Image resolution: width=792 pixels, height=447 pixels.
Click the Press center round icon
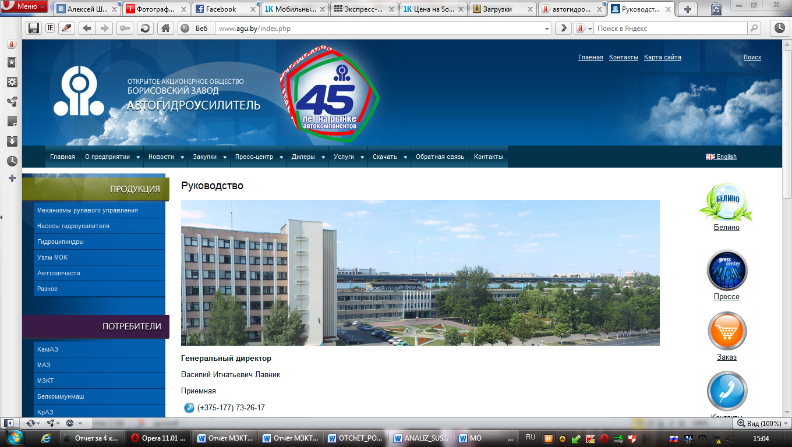point(727,271)
